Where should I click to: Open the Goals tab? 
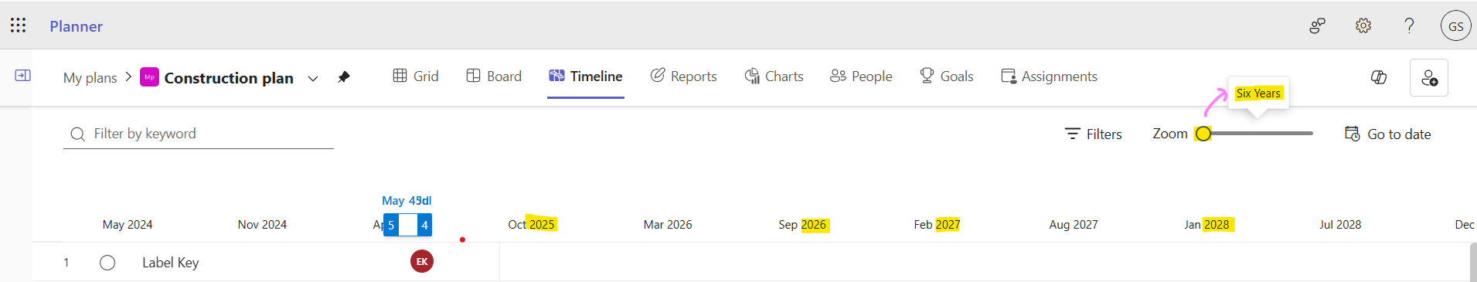pos(946,76)
